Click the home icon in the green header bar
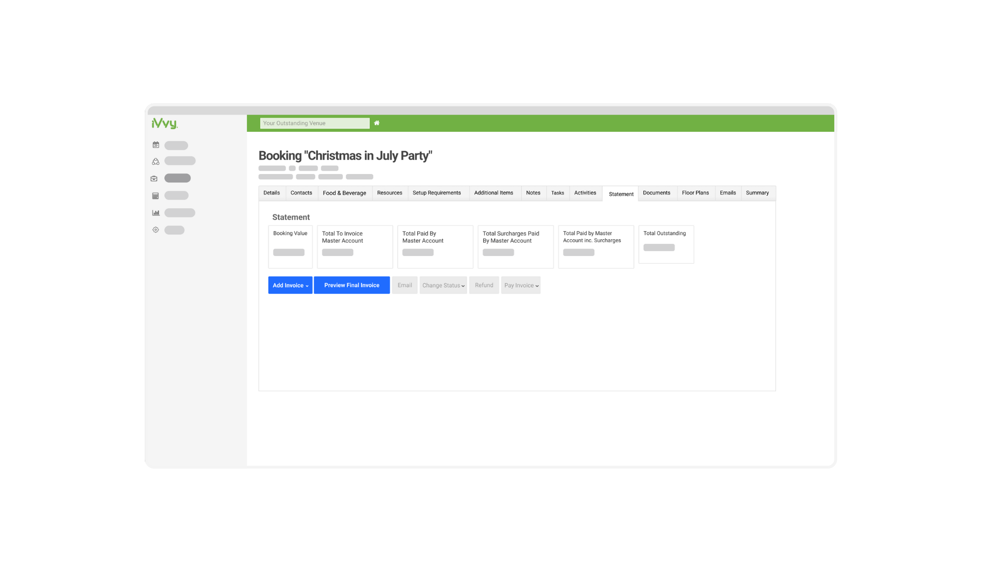 point(377,123)
